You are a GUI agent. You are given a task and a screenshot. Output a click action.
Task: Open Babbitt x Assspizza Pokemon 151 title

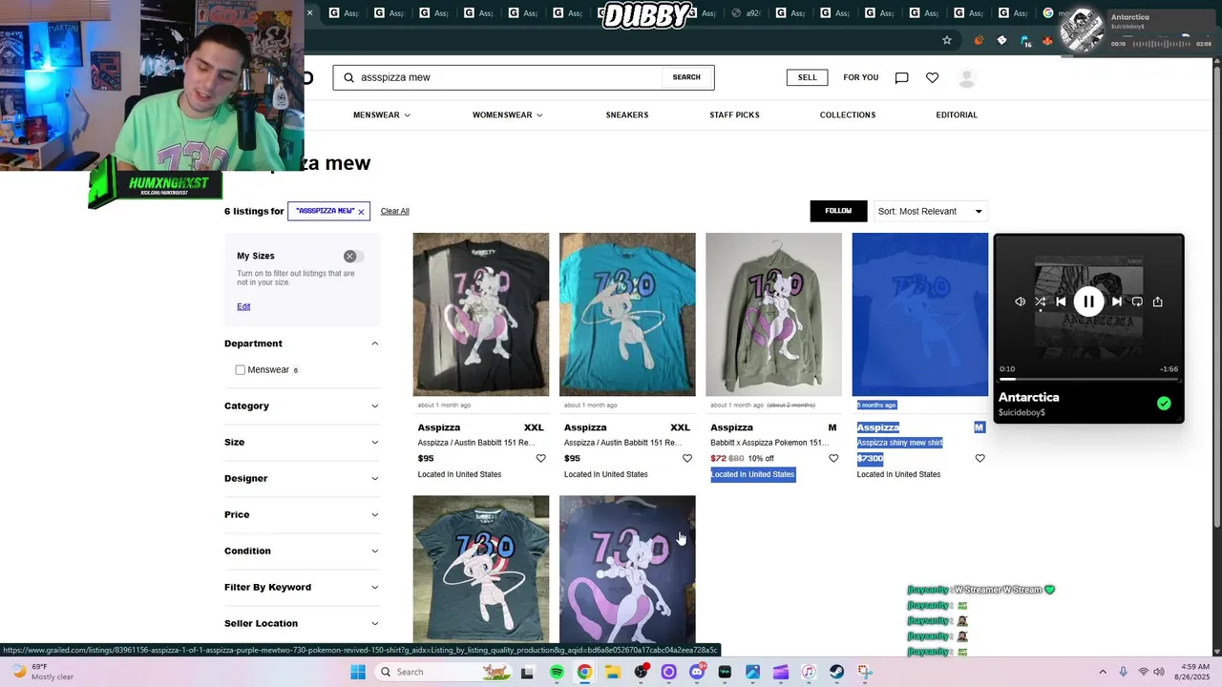(x=769, y=443)
